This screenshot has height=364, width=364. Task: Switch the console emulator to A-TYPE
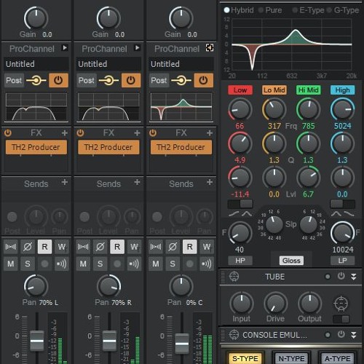click(338, 358)
